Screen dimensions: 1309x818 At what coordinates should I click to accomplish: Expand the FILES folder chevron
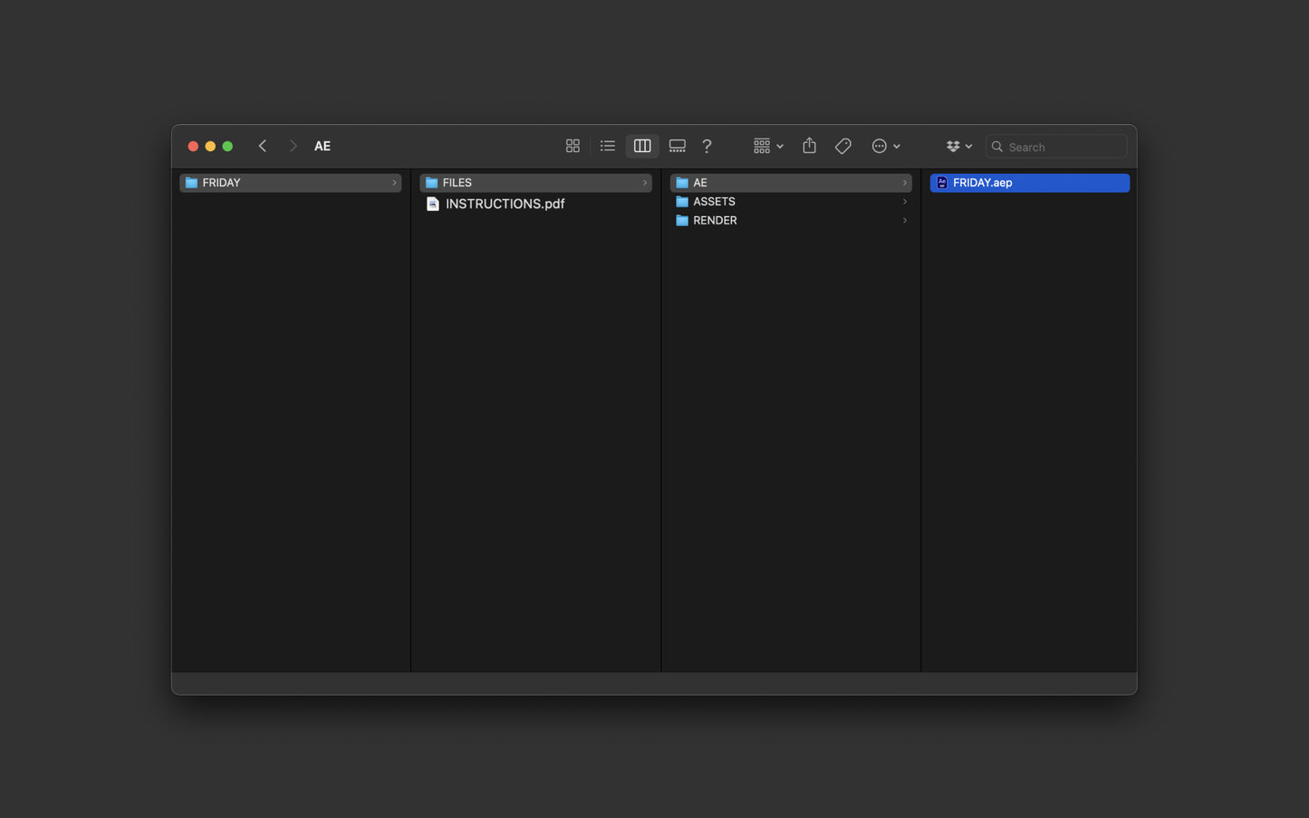coord(645,183)
